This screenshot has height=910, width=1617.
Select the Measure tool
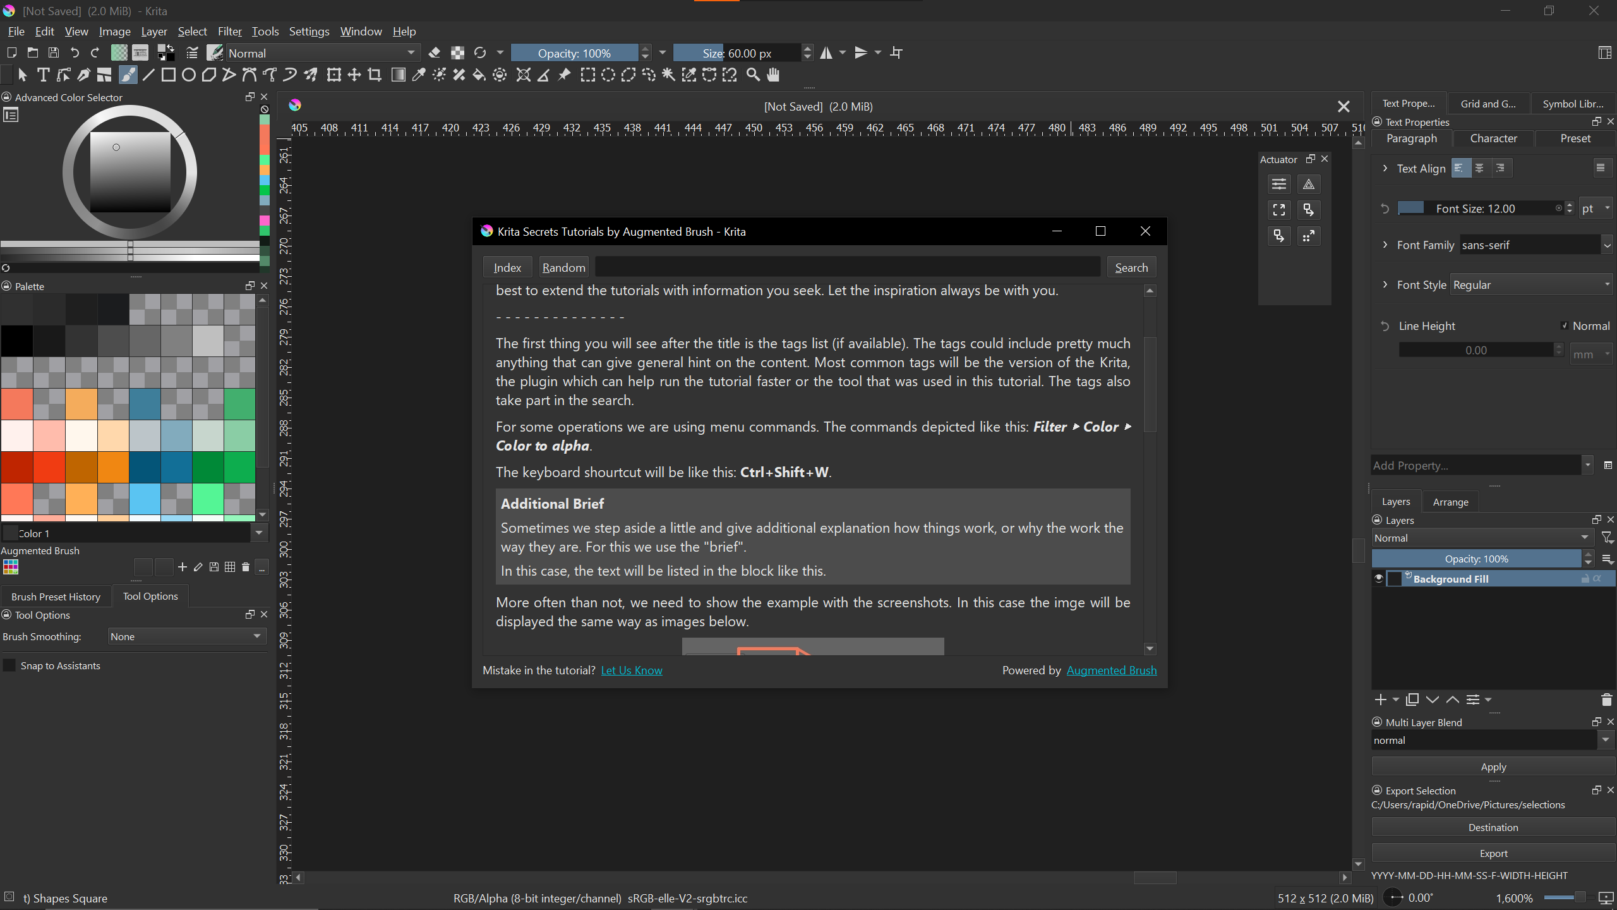(543, 75)
